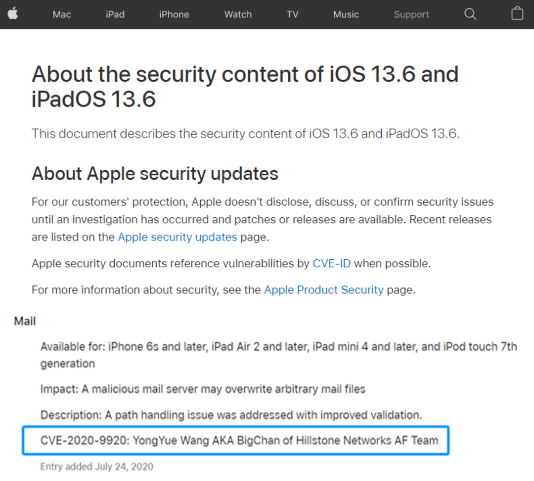
Task: Open the Watch navigation item
Action: 238,14
